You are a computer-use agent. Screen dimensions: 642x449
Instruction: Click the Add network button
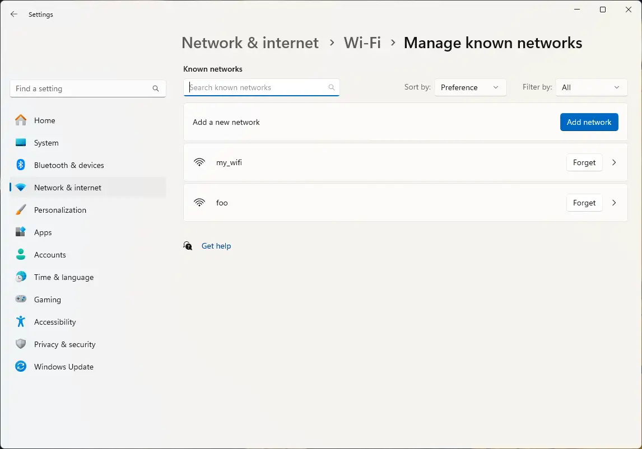pos(589,122)
